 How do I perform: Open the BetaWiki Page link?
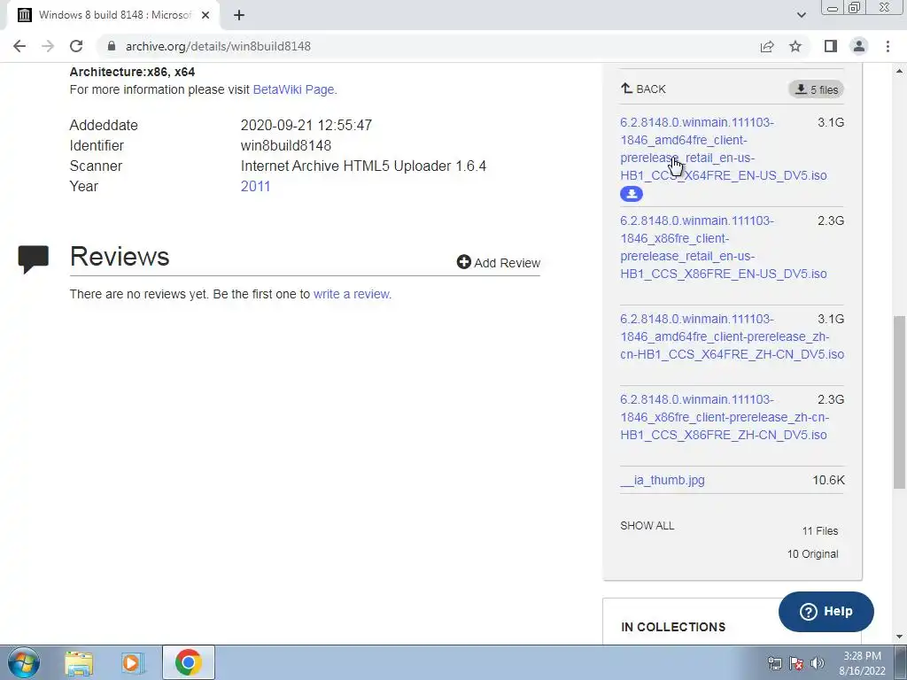[293, 89]
